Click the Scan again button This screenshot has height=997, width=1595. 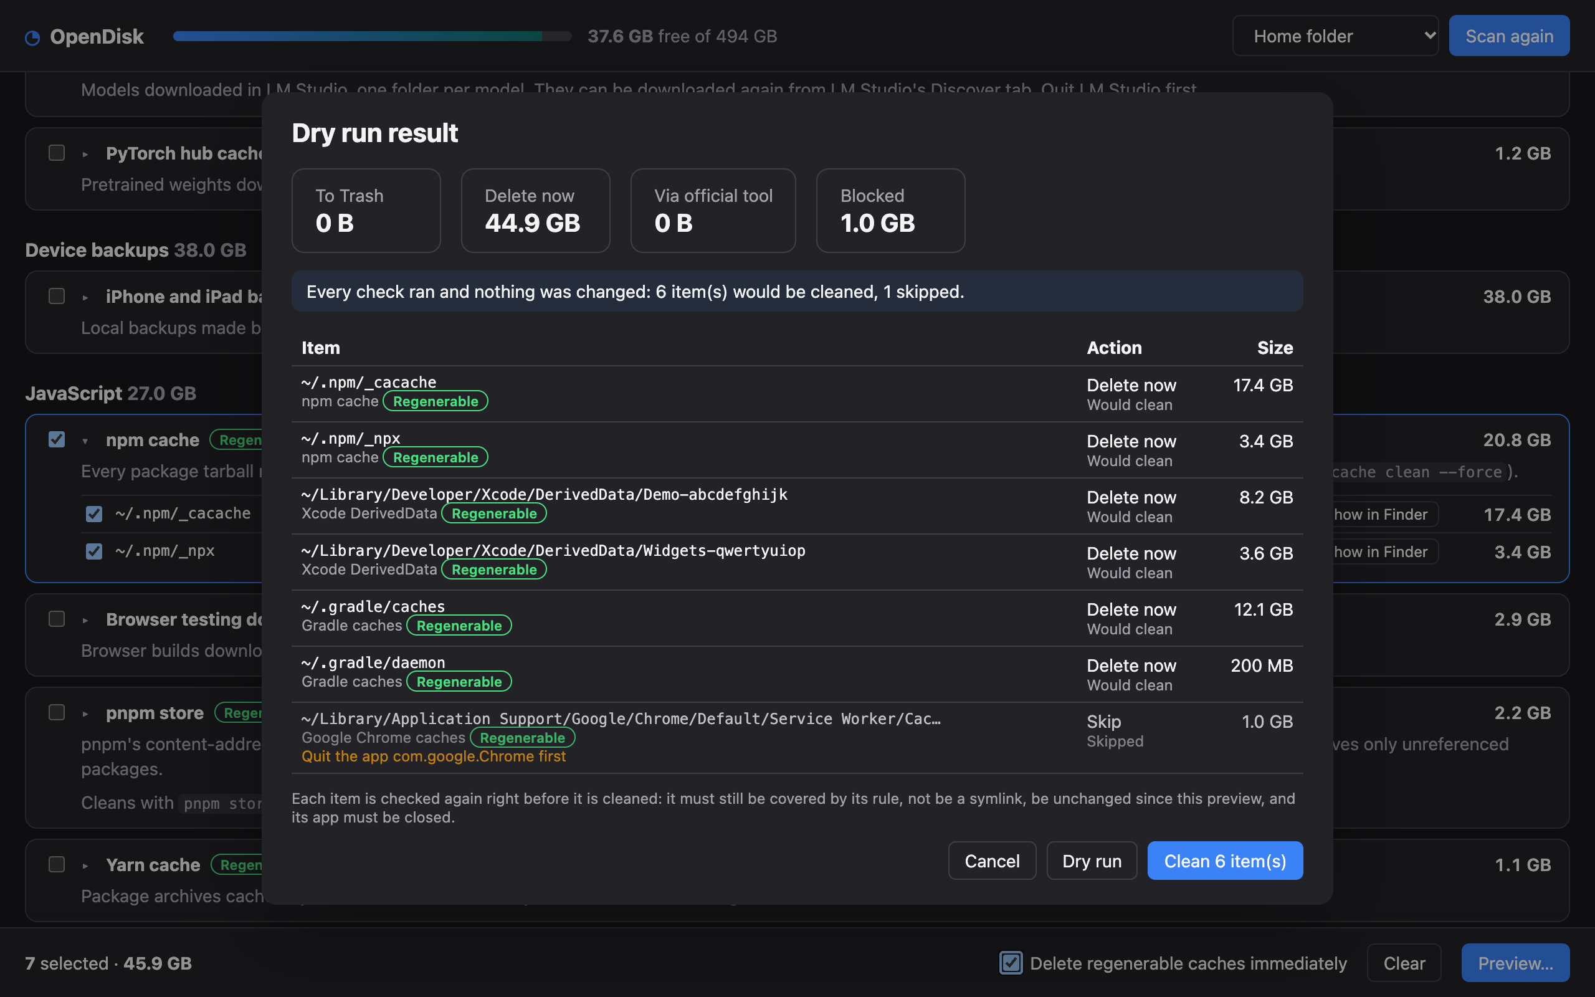(x=1508, y=36)
